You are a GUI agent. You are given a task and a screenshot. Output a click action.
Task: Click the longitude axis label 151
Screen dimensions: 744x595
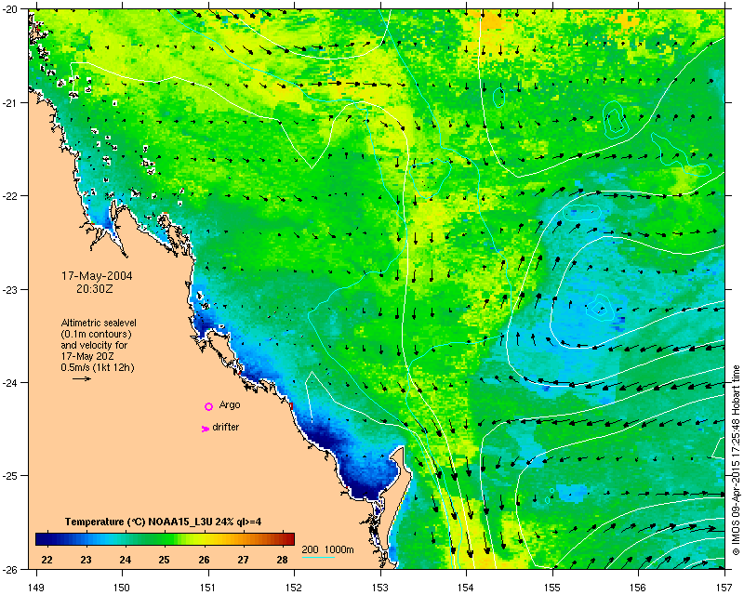pyautogui.click(x=208, y=588)
